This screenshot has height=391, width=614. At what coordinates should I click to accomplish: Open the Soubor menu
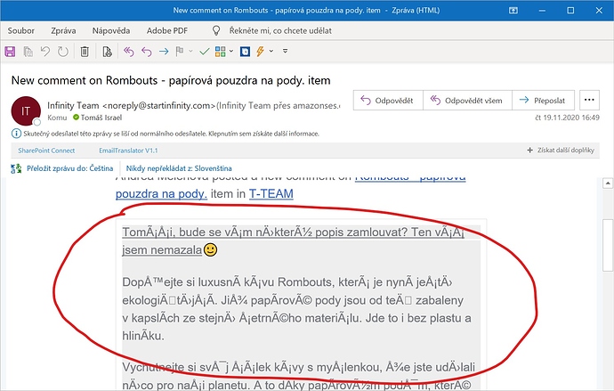point(21,30)
